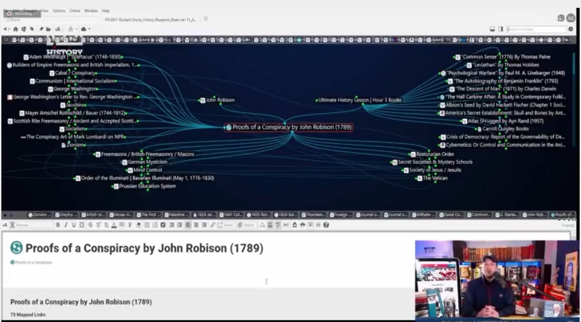The image size is (581, 322).
Task: Open 'Mayer Amschel Rothschild / Bauer' thought
Action: coord(73,113)
